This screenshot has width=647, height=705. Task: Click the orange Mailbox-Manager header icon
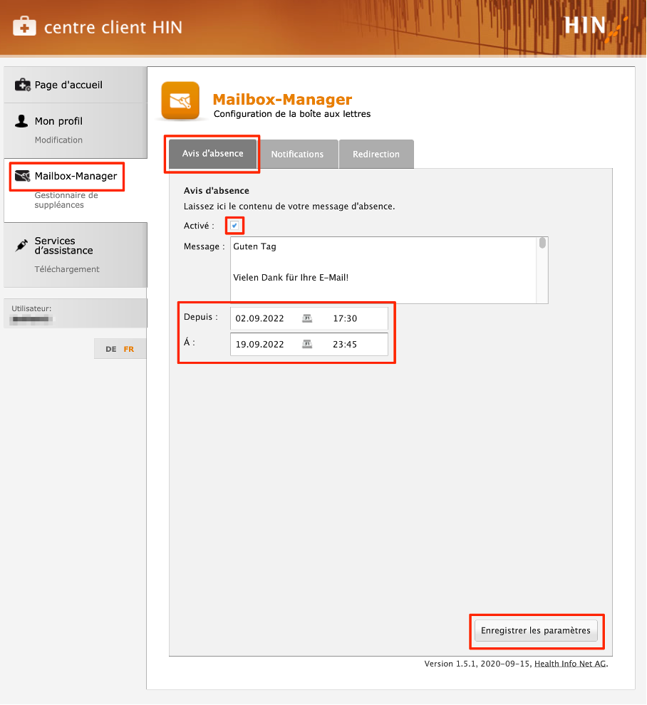[180, 100]
